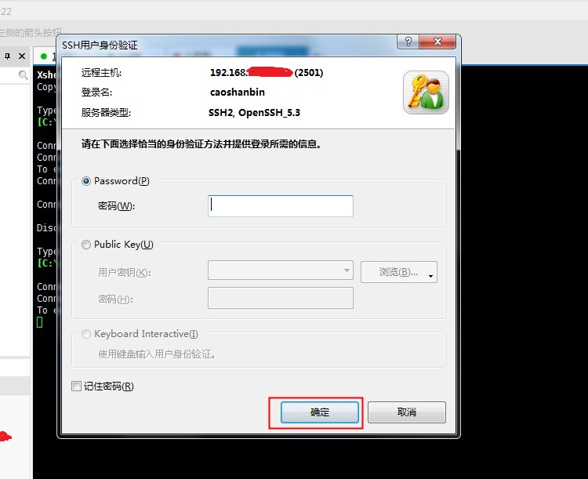Close the side panel with X icon
This screenshot has height=479, width=588.
coord(22,56)
